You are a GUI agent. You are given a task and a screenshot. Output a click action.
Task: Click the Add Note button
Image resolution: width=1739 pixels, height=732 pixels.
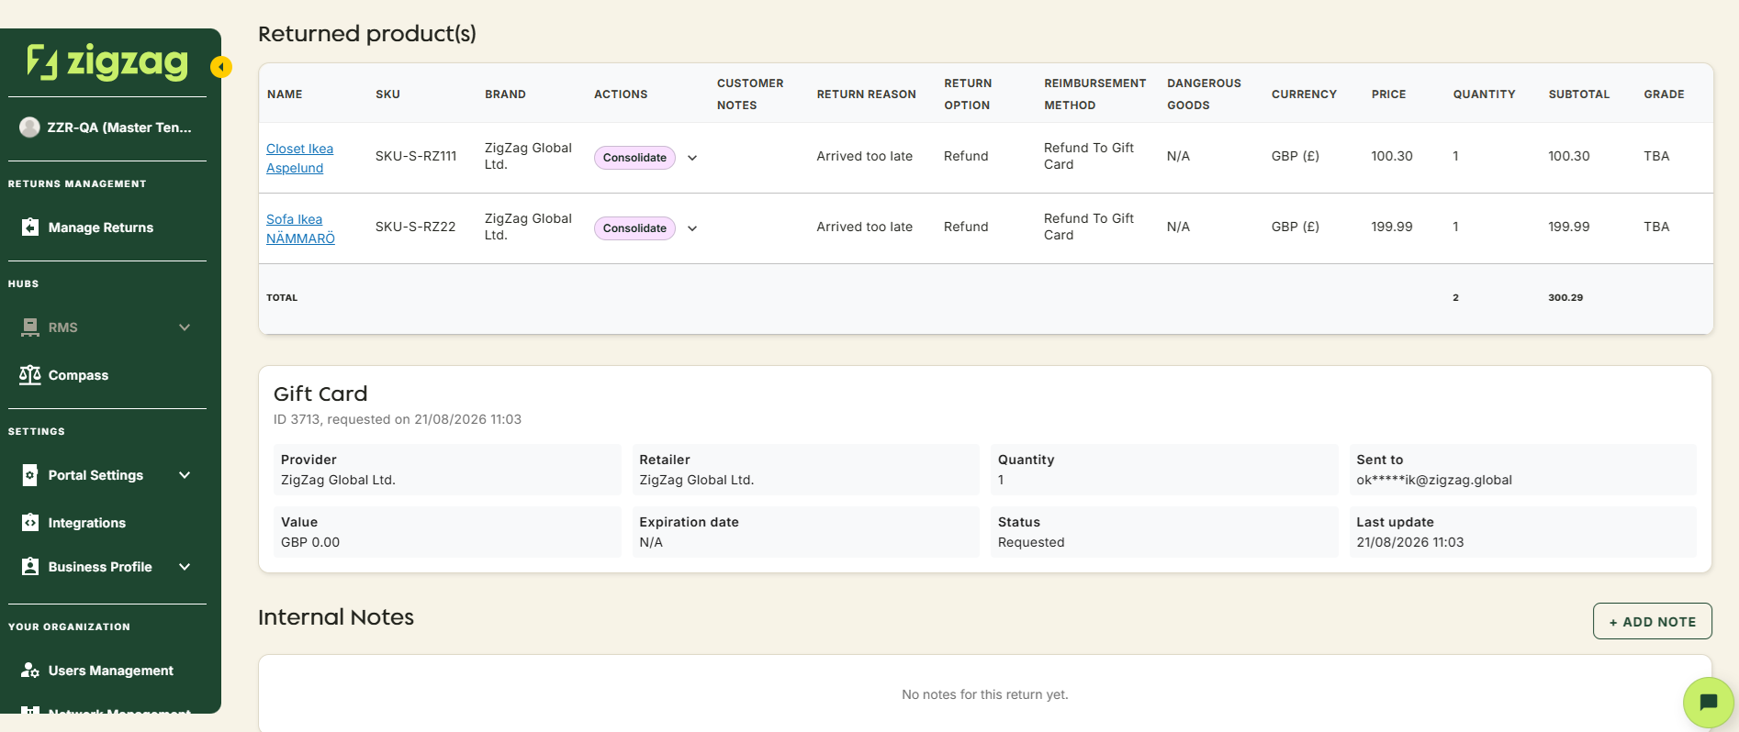click(1652, 621)
